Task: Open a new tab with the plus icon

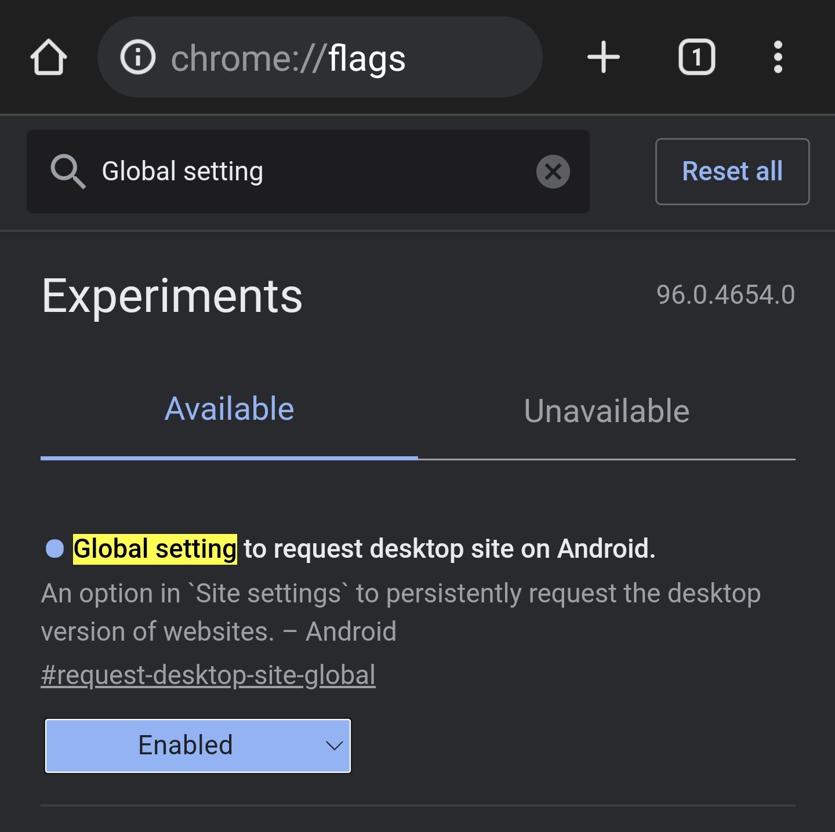Action: point(603,57)
